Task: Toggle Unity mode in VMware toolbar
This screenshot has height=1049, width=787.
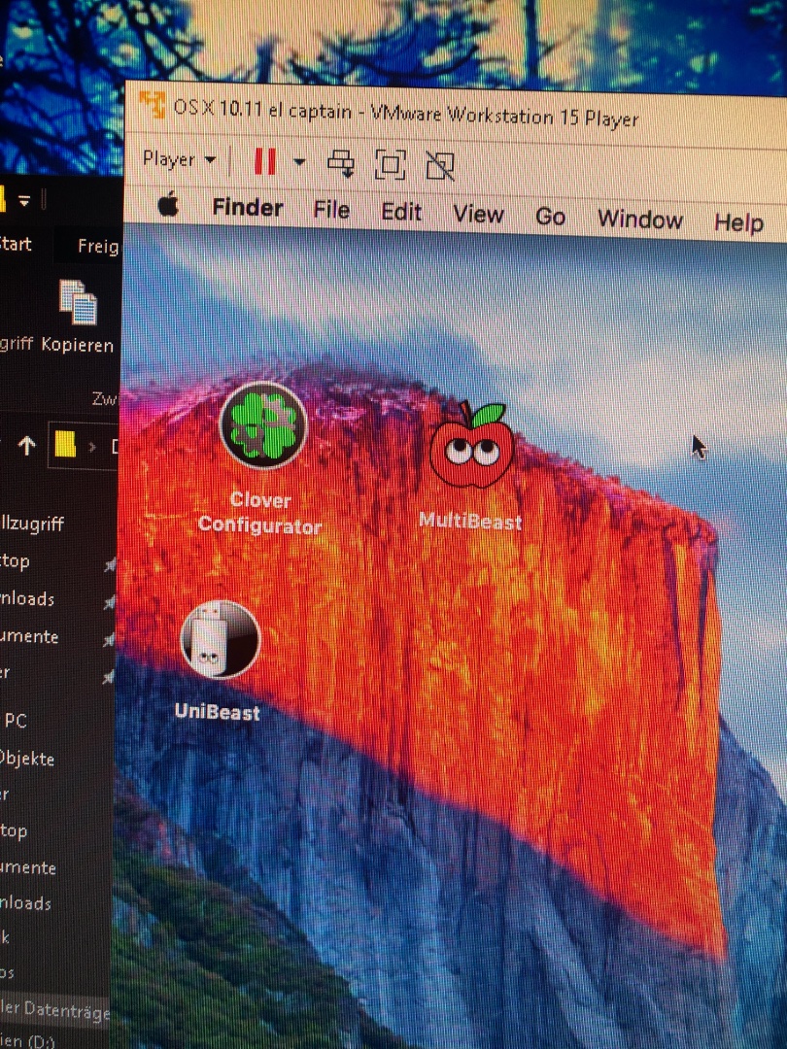Action: click(440, 165)
